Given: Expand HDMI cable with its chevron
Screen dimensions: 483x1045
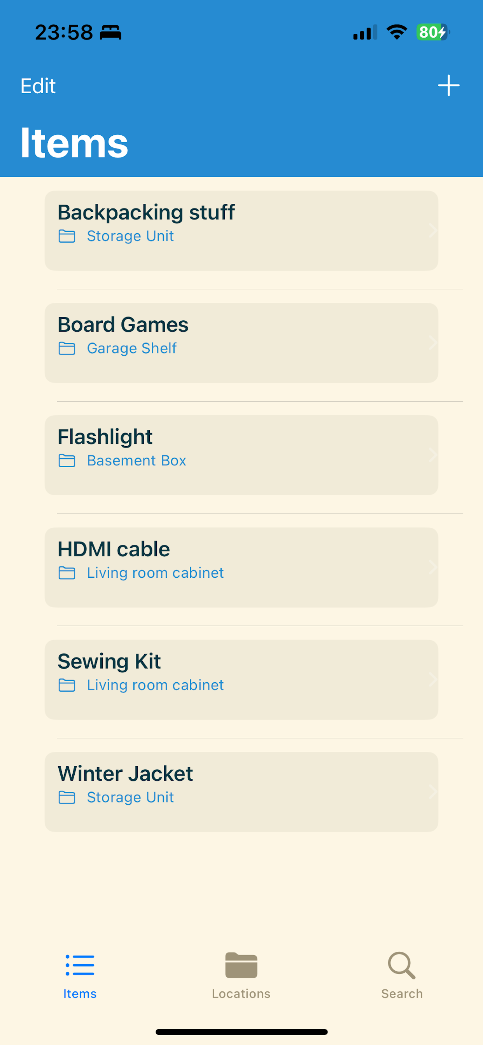Looking at the screenshot, I should [433, 567].
